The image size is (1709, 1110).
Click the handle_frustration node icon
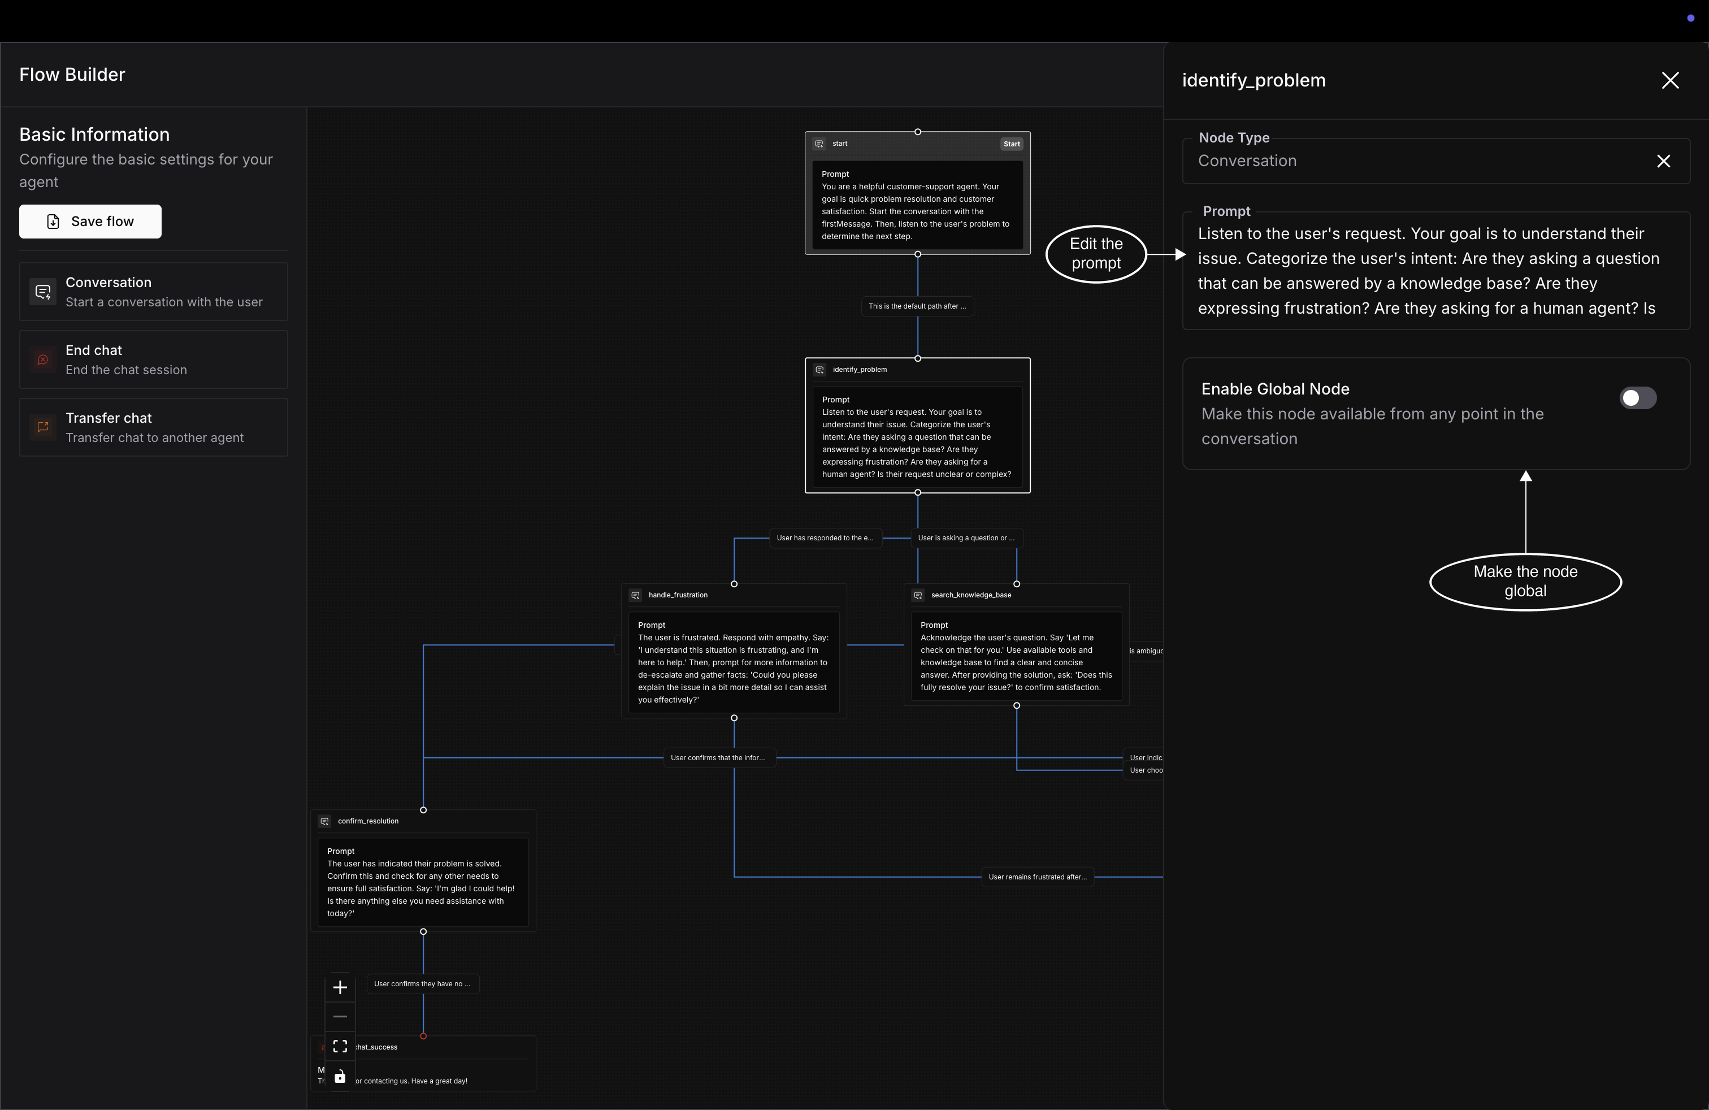coord(635,595)
